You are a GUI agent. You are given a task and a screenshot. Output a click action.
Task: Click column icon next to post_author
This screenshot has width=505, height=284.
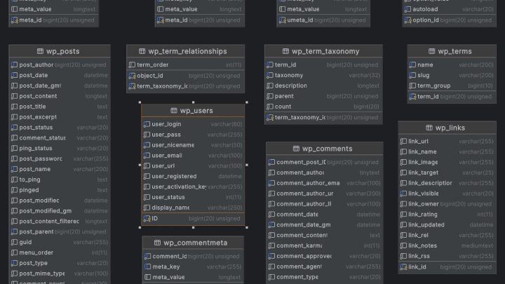coord(14,65)
